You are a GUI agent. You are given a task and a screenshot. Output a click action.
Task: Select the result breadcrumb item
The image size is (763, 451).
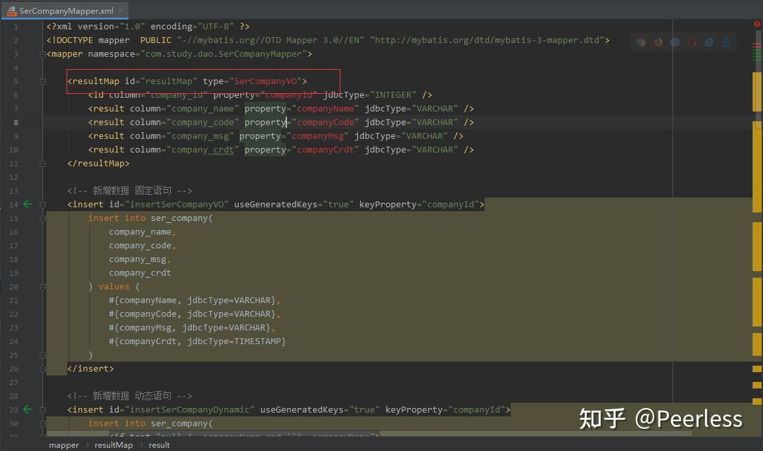[x=159, y=444]
